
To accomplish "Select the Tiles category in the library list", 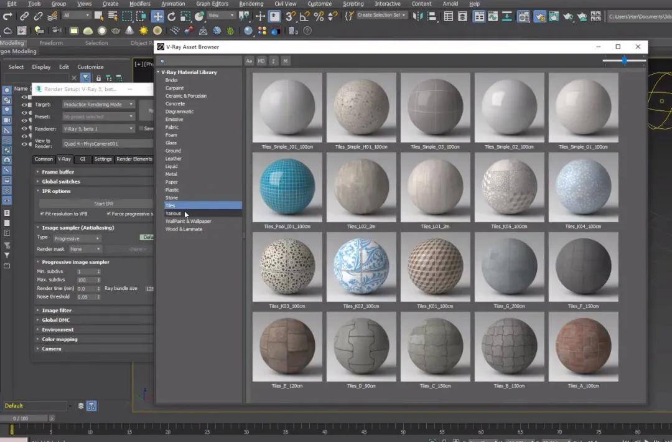I will click(x=172, y=205).
